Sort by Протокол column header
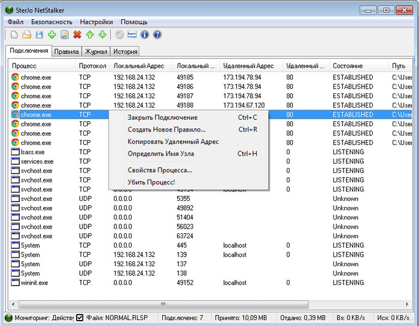The image size is (419, 326). [x=92, y=66]
